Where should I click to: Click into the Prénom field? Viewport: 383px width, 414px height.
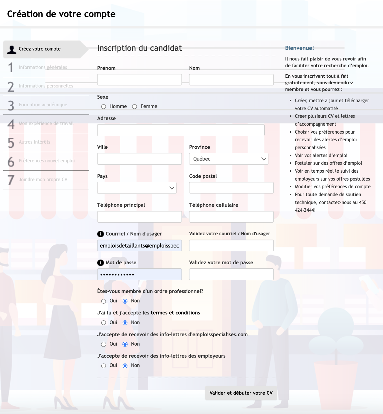[140, 80]
